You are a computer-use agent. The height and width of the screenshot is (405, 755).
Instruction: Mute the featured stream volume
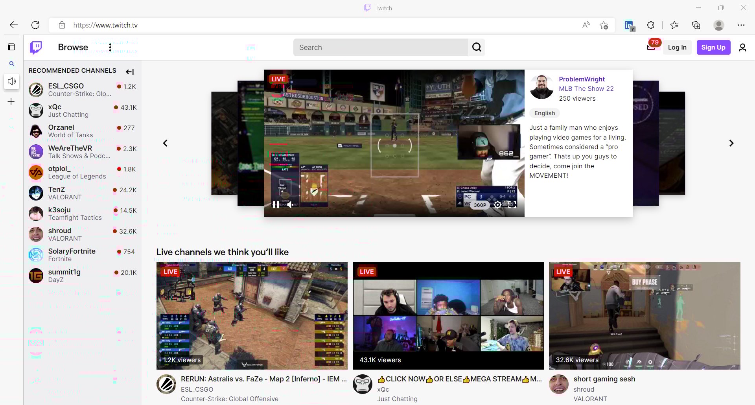[290, 204]
